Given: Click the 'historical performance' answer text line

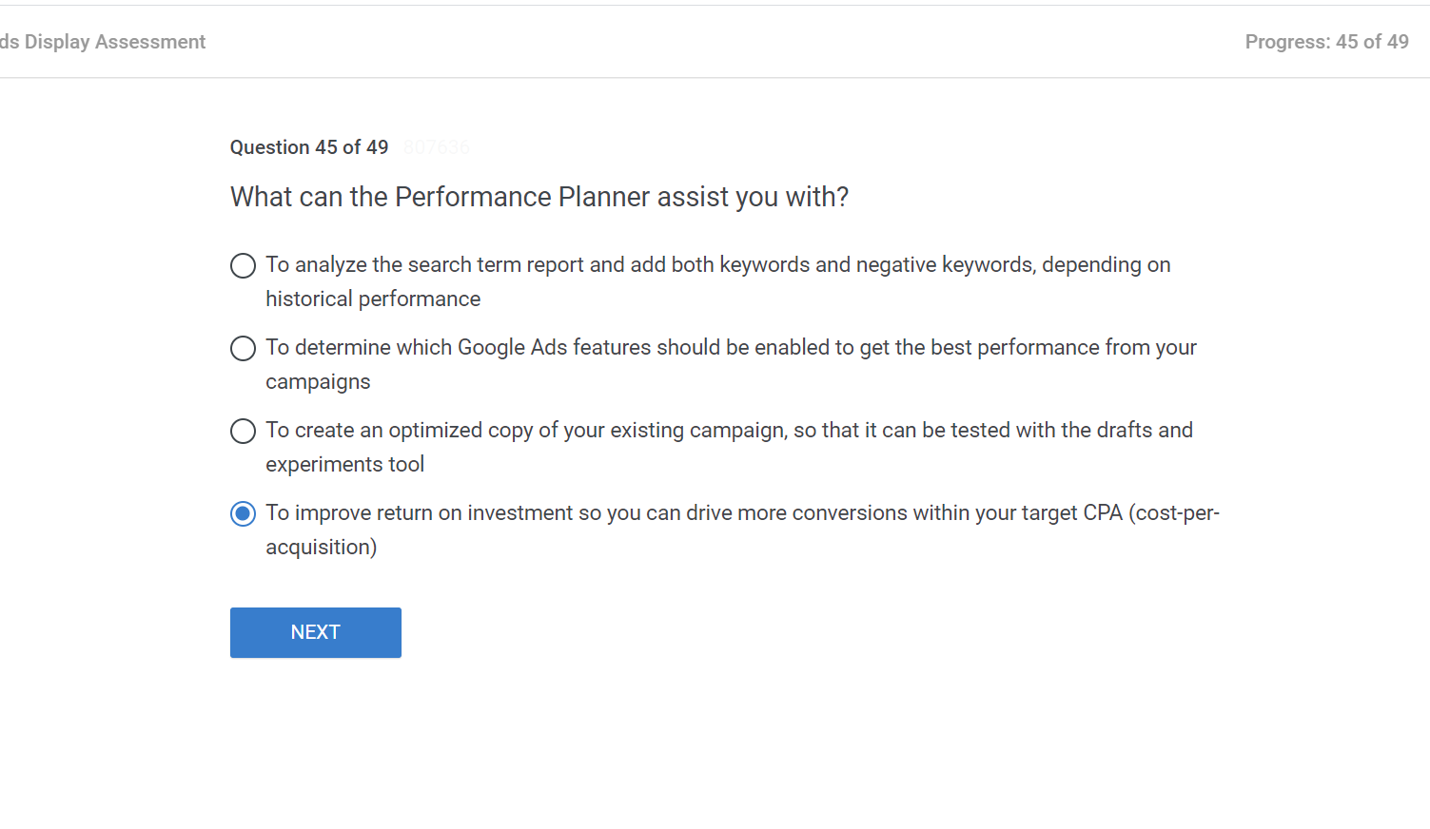Looking at the screenshot, I should tap(373, 299).
